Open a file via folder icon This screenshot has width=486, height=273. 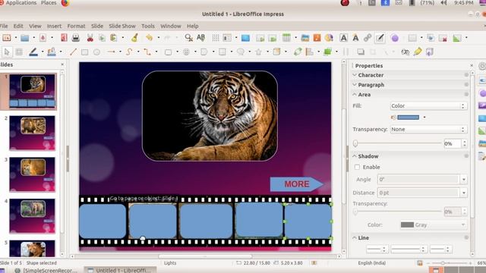pyautogui.click(x=25, y=38)
